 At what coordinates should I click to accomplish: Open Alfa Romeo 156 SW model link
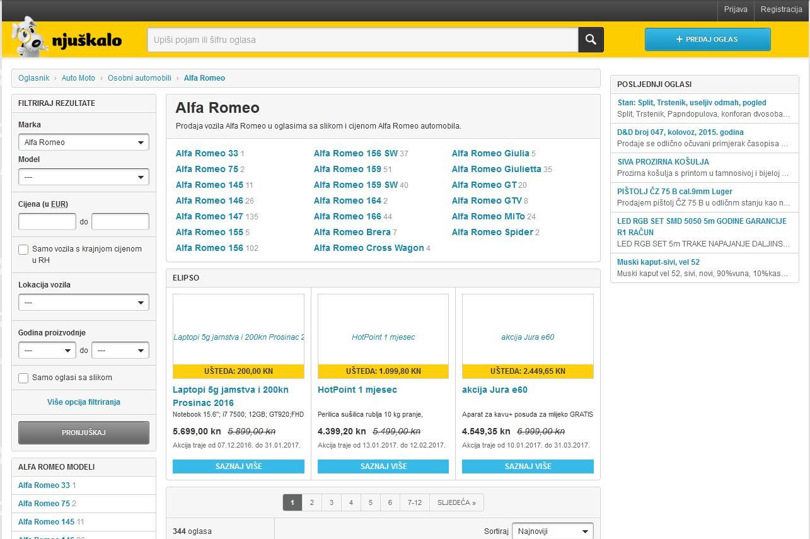coord(356,153)
